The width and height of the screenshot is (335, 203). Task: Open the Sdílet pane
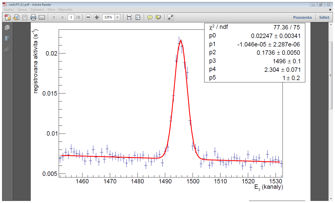pyautogui.click(x=324, y=18)
